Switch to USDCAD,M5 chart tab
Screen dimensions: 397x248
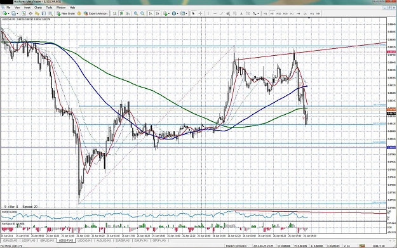pyautogui.click(x=85, y=240)
